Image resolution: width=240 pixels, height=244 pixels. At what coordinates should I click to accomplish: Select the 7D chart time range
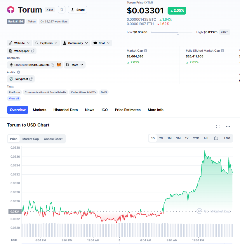click(161, 138)
